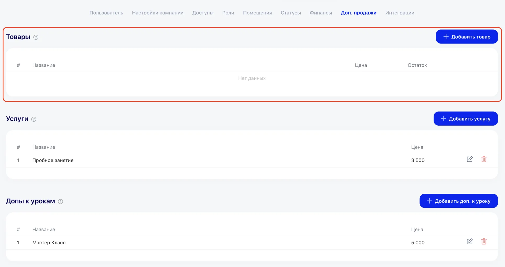Open the Доступы tab
505x267 pixels.
click(x=203, y=13)
